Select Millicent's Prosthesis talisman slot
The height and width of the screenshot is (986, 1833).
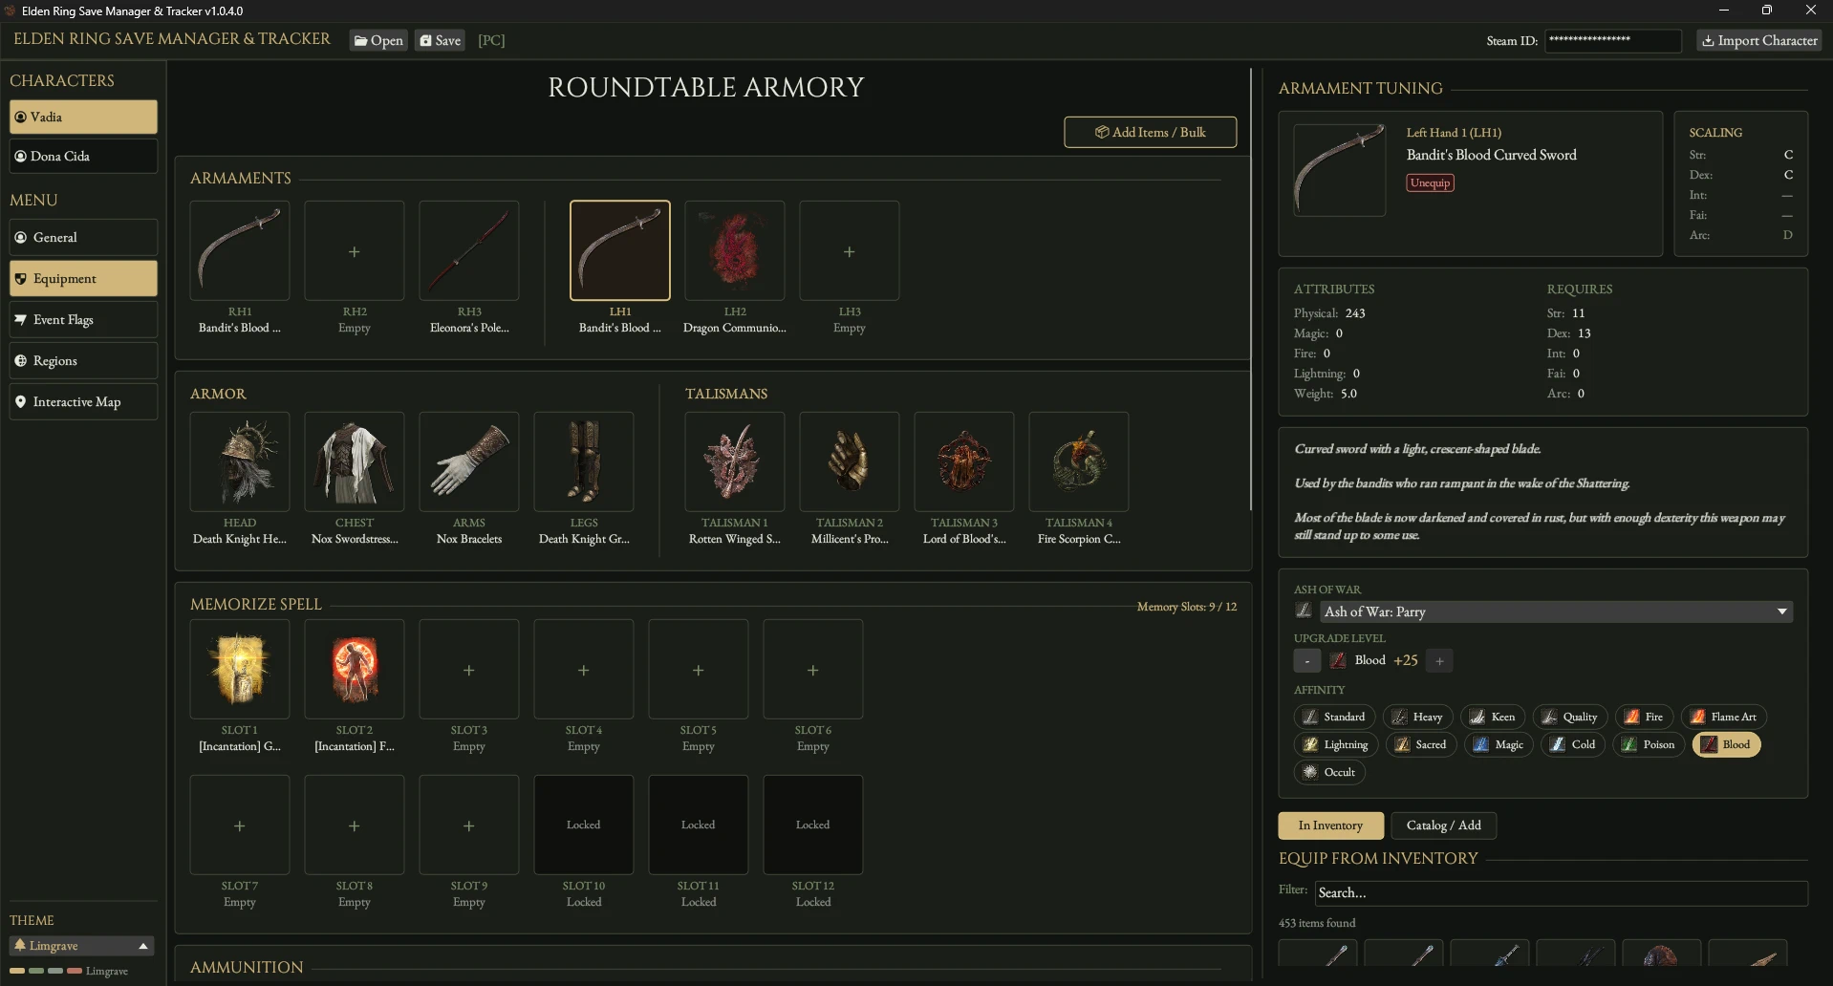click(850, 461)
